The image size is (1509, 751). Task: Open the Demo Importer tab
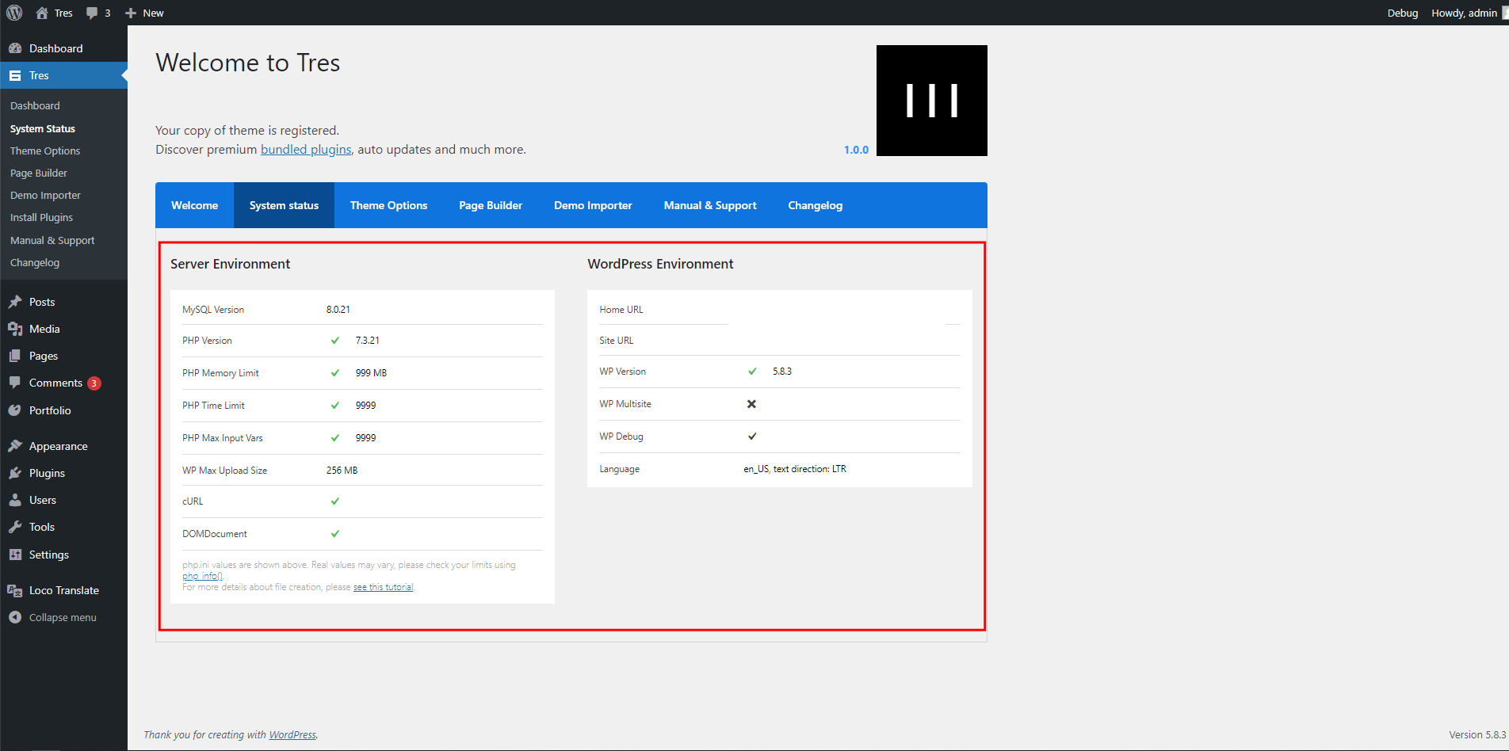593,205
